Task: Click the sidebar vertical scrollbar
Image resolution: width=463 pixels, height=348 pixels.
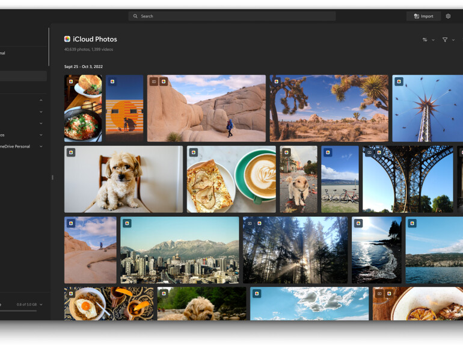Action: pos(49,47)
